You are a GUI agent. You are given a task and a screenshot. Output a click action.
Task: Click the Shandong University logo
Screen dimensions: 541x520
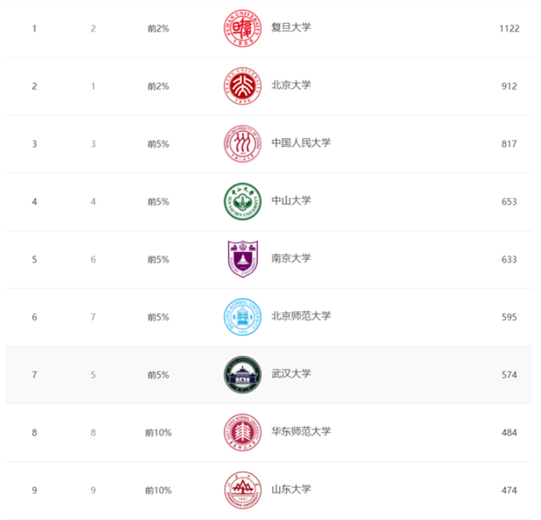coord(241,490)
